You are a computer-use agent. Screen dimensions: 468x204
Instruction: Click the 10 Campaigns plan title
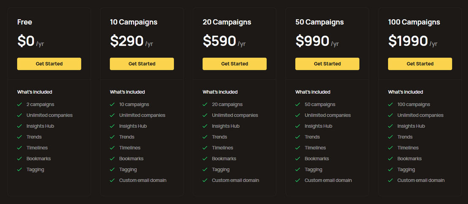[133, 22]
